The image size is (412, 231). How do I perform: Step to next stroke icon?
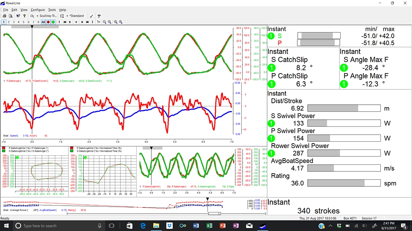click(x=82, y=22)
